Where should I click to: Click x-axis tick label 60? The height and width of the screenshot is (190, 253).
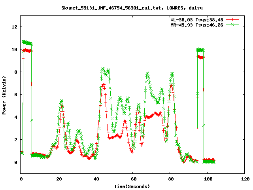coord(134,179)
